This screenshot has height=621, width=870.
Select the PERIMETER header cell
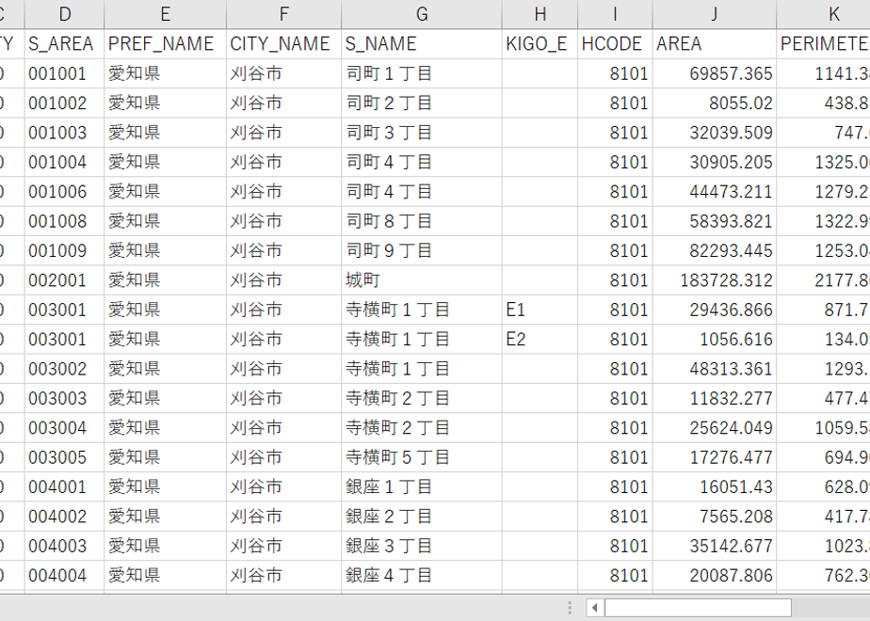click(x=823, y=44)
